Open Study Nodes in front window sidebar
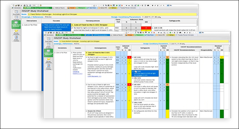This screenshot has width=239, height=129. pos(48,40)
